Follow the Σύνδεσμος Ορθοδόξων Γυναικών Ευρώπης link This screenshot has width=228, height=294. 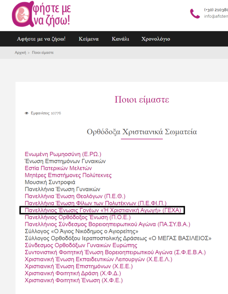tap(81, 245)
